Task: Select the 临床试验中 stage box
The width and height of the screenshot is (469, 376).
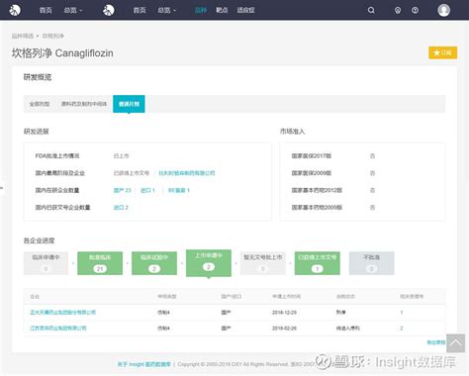Action: click(x=154, y=263)
